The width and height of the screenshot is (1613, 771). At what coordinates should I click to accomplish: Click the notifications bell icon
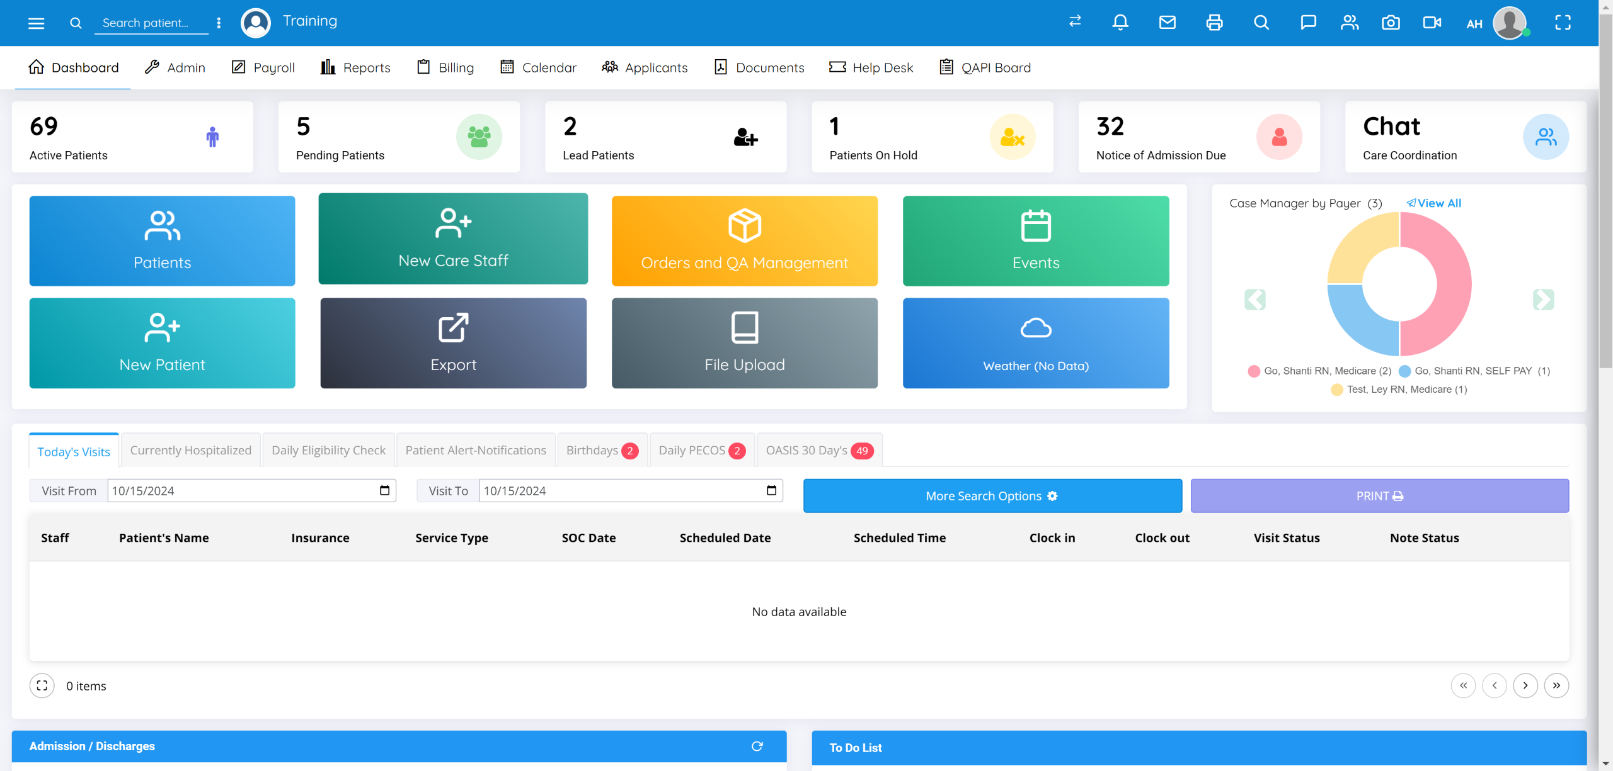1120,23
